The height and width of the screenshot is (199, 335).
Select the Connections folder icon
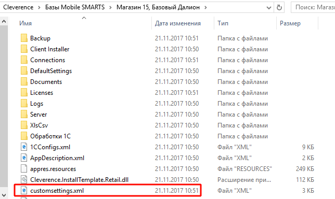[x=24, y=60]
